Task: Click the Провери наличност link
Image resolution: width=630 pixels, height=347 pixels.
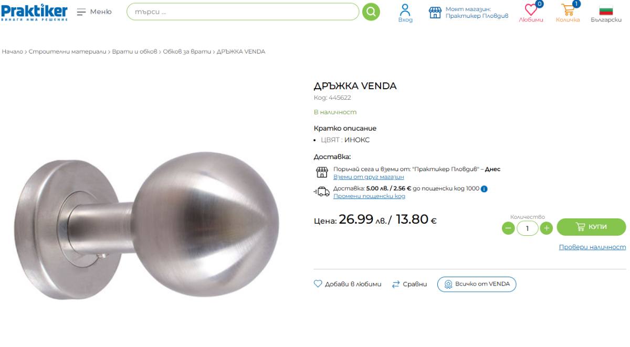Action: click(x=592, y=247)
